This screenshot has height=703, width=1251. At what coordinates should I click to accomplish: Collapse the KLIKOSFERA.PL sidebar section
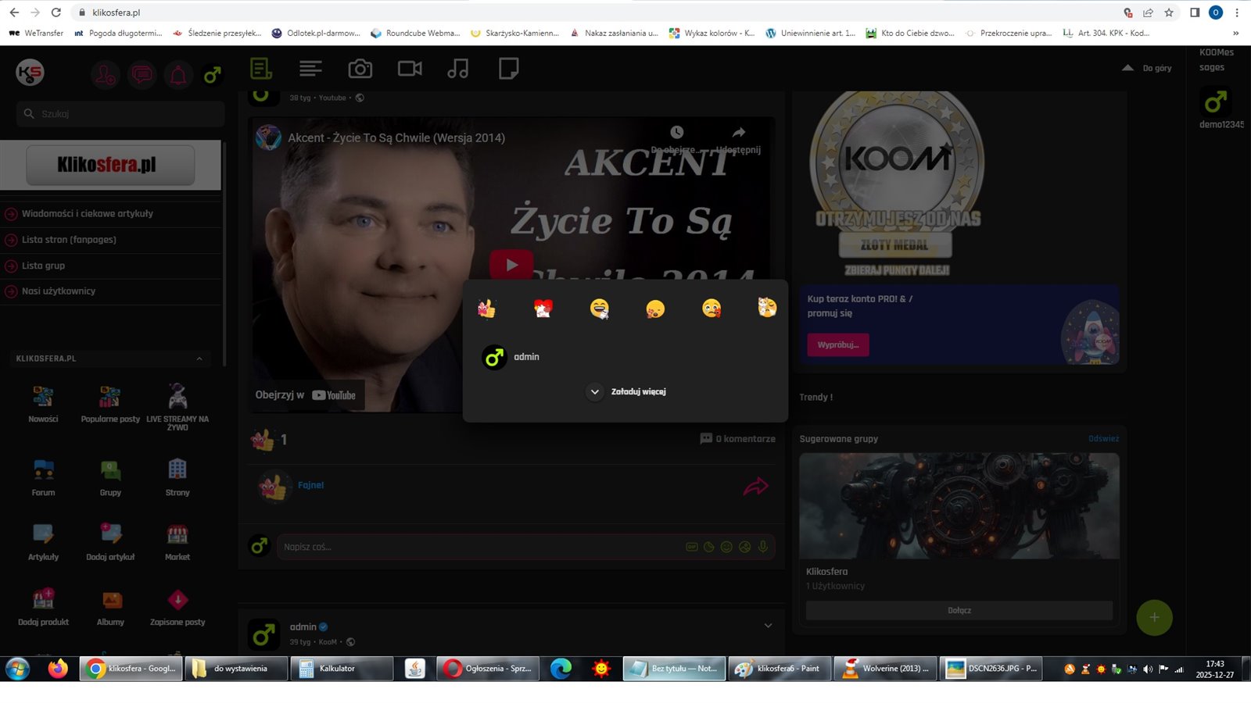[x=199, y=359]
